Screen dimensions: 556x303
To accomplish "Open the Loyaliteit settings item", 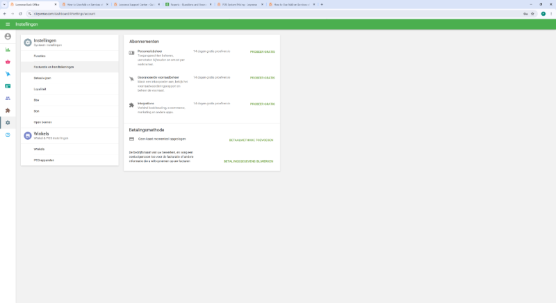I will (x=40, y=89).
